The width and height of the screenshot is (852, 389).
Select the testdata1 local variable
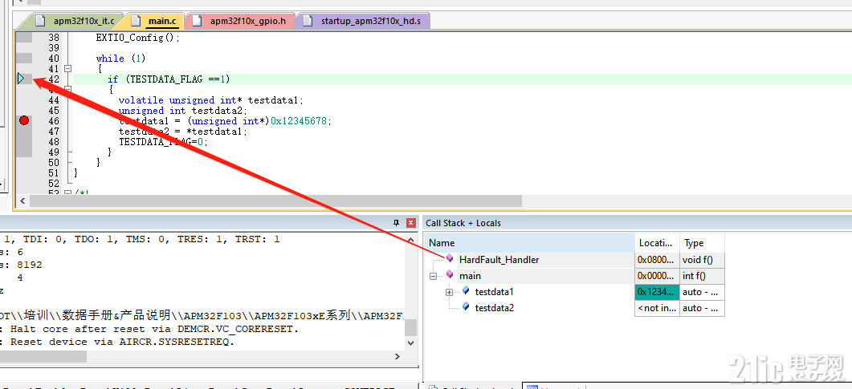tap(495, 292)
